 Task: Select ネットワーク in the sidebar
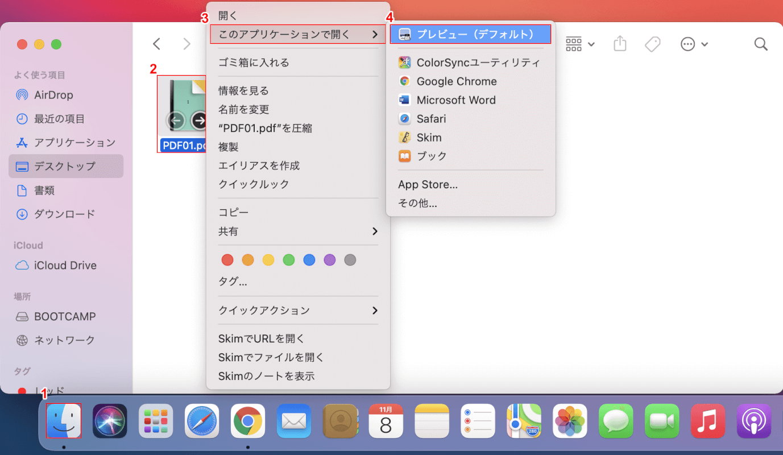[x=66, y=340]
